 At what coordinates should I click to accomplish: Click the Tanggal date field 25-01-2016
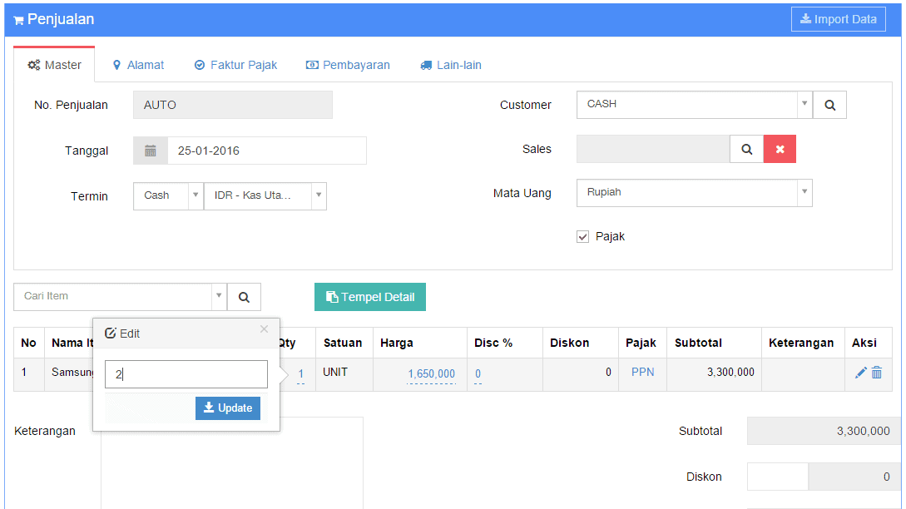pyautogui.click(x=267, y=151)
